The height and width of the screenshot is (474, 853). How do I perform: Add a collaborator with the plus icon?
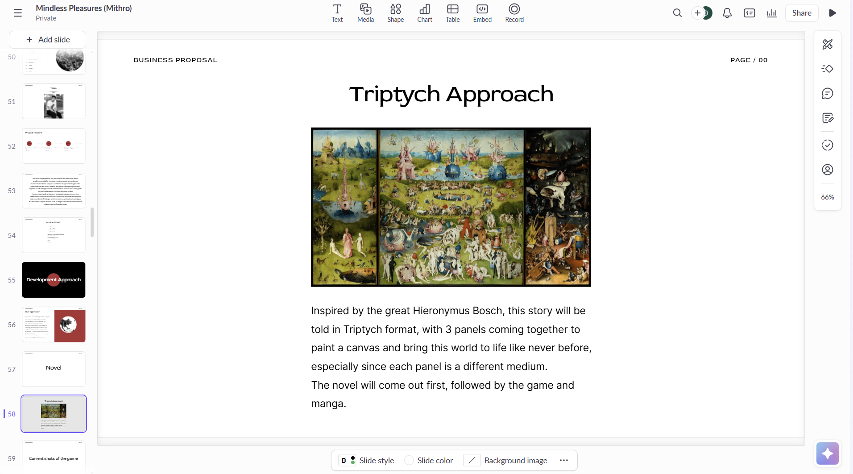tap(698, 13)
